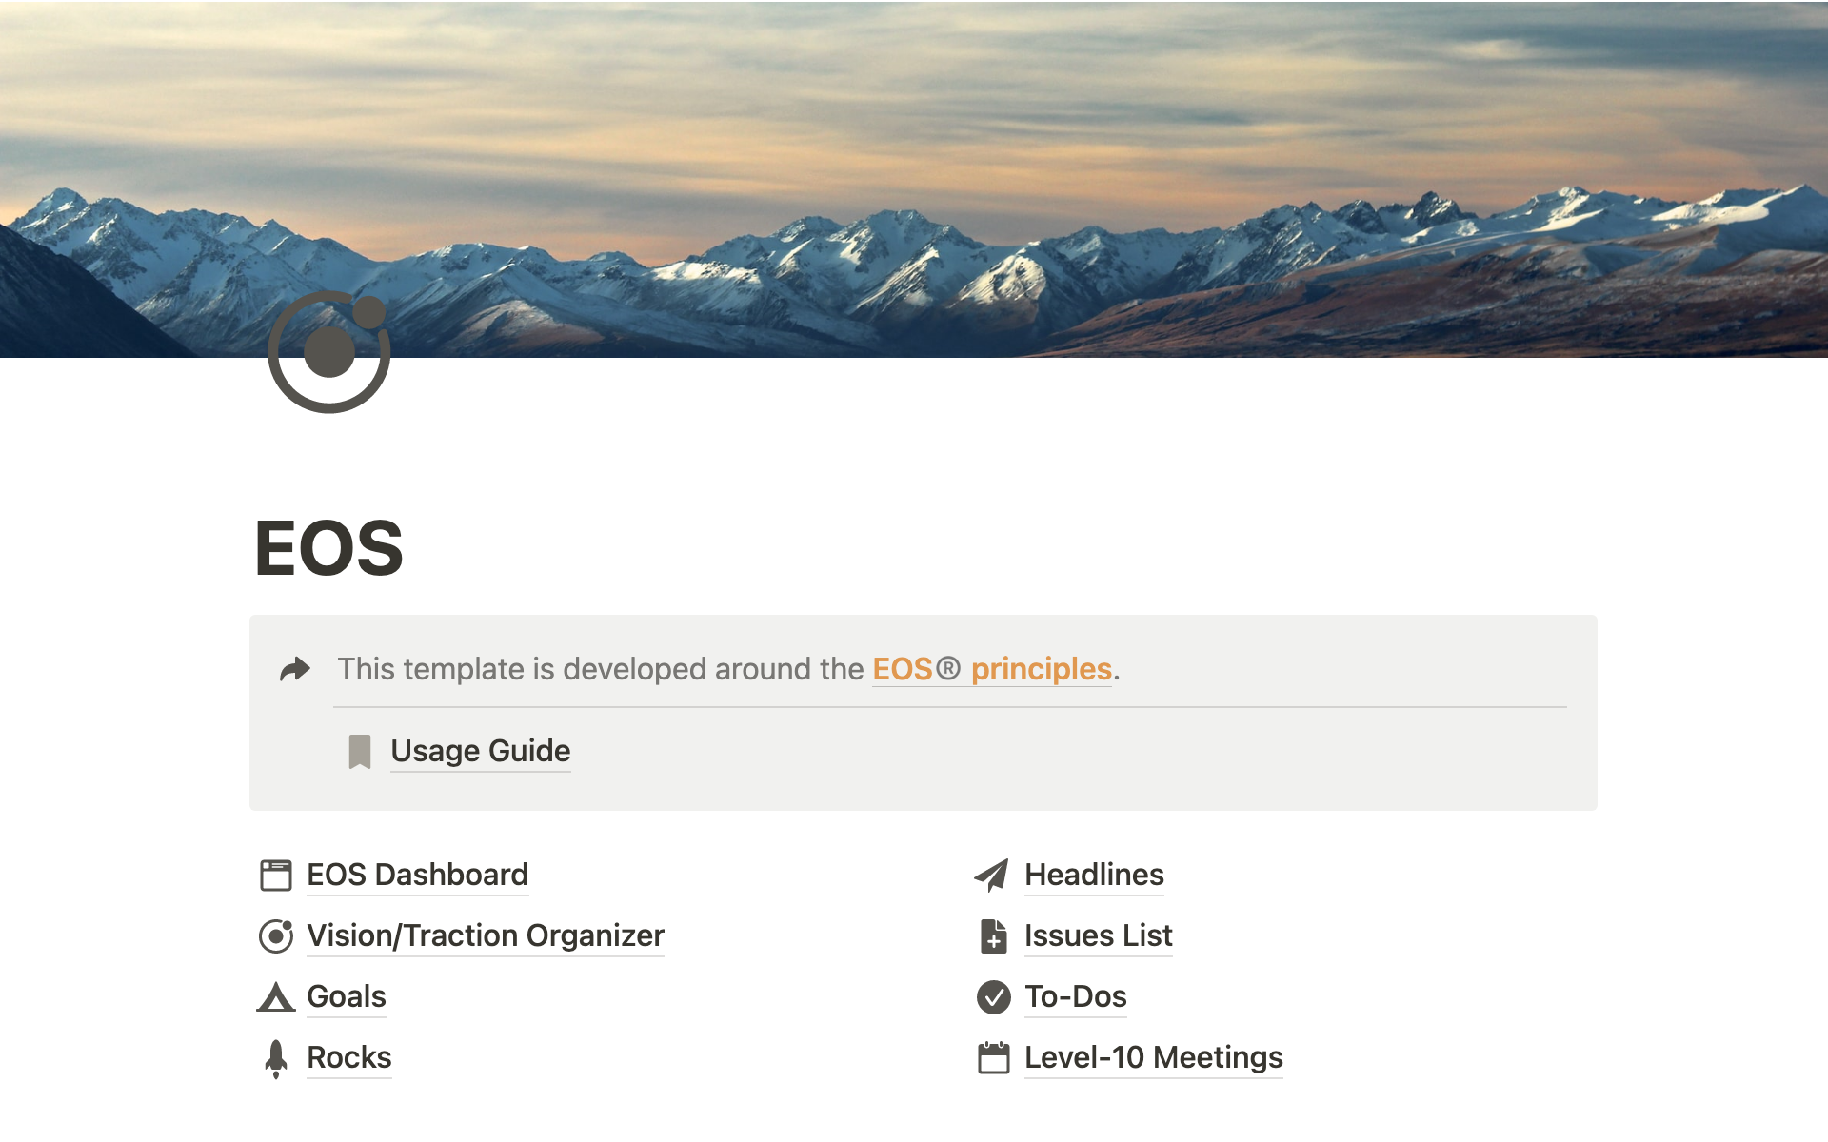This screenshot has width=1828, height=1142.
Task: Click the Goals mountain icon
Action: coord(276,996)
